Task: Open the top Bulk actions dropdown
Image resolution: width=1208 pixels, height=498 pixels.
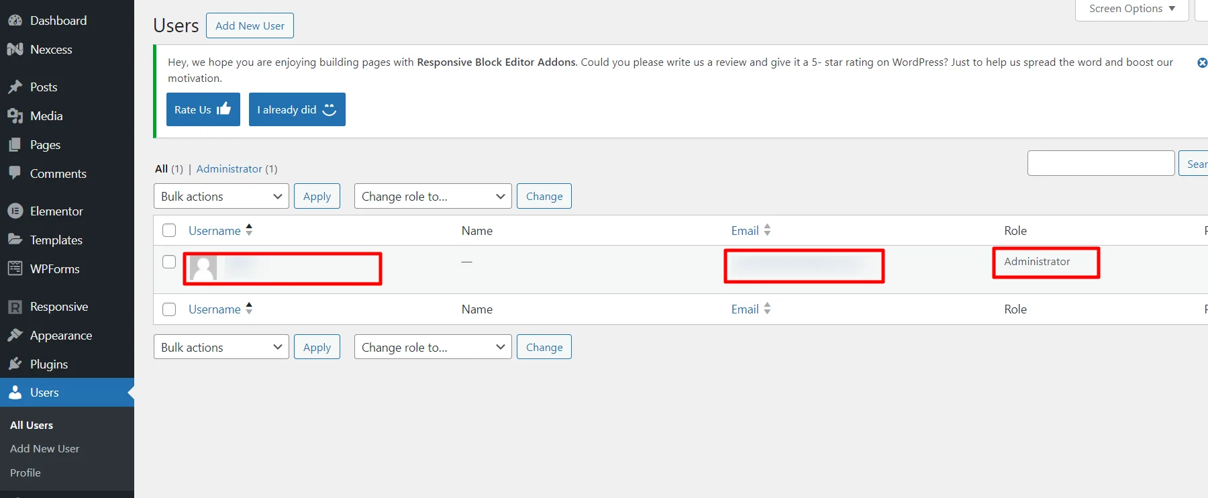Action: click(x=221, y=196)
